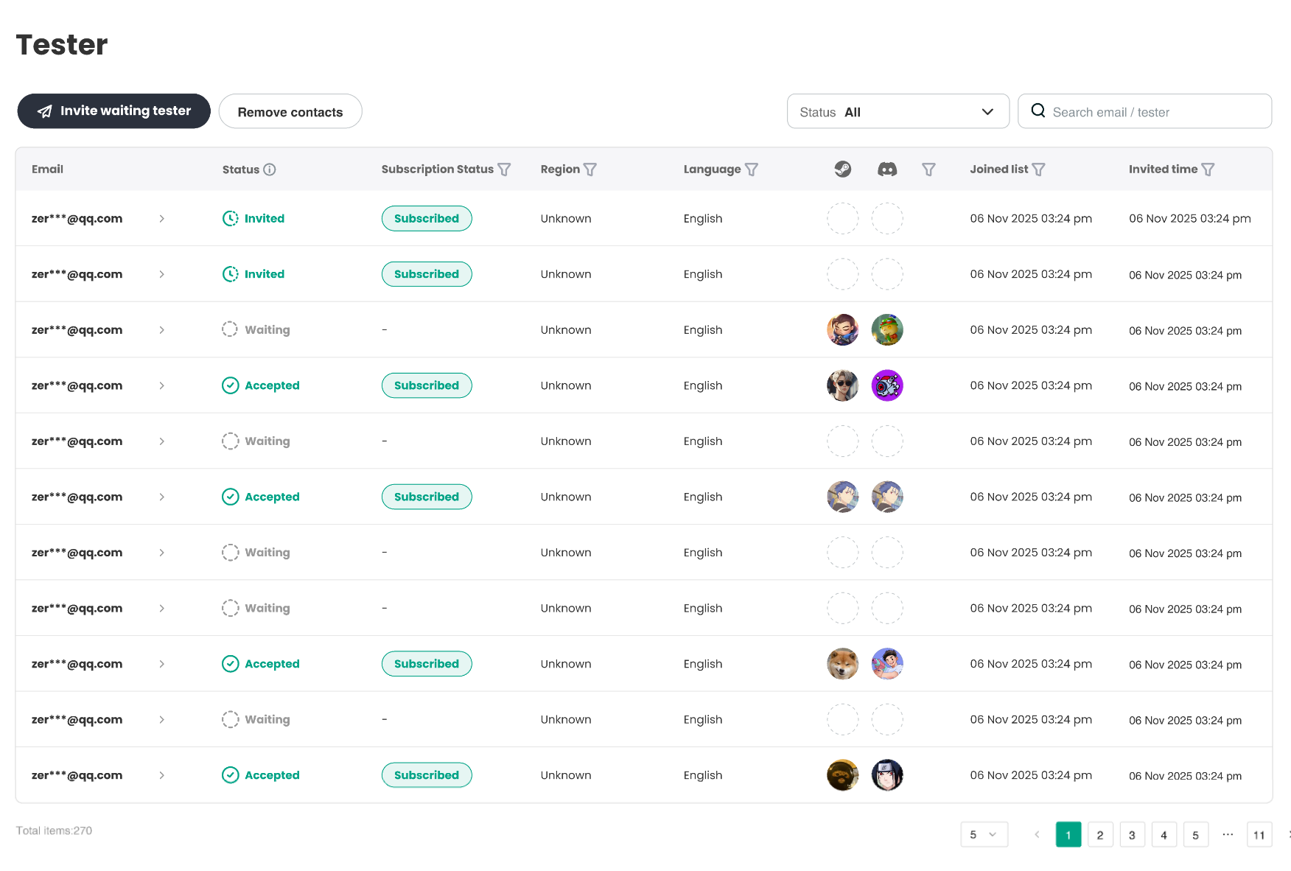Click the Steam icon in table header
The height and width of the screenshot is (871, 1291).
tap(843, 169)
